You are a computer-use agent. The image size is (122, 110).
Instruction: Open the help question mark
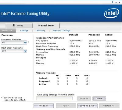coord(113,2)
